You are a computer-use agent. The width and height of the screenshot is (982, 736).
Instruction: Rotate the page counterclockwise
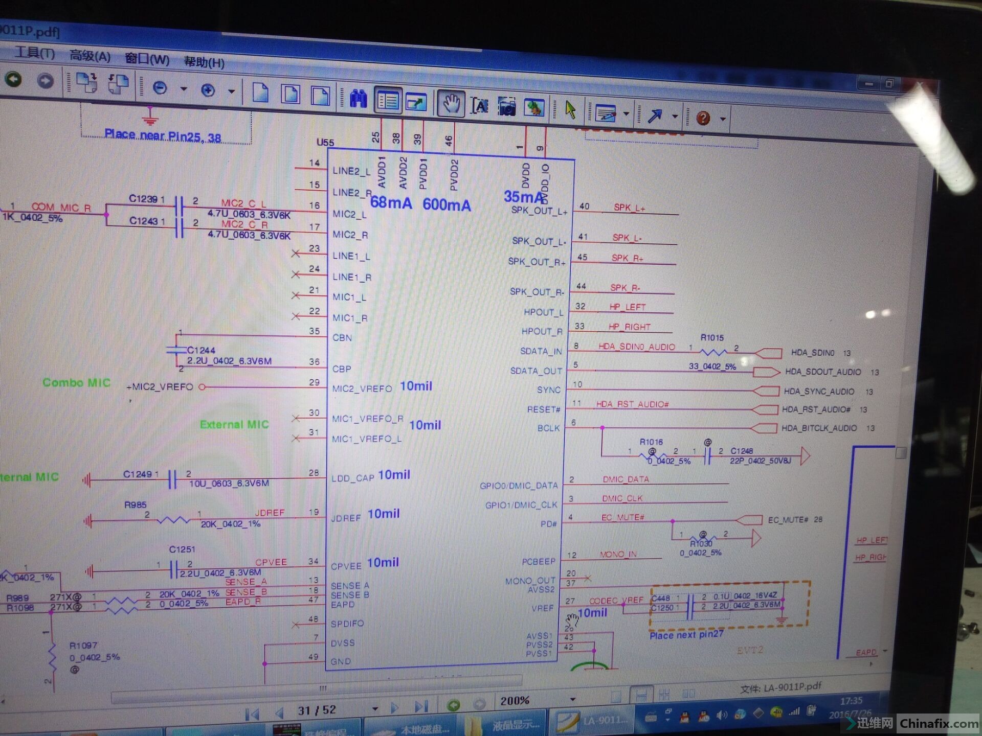pyautogui.click(x=118, y=84)
